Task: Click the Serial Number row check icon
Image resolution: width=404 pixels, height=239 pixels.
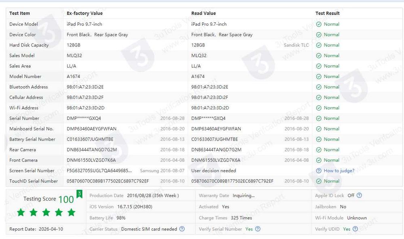Action: point(319,118)
